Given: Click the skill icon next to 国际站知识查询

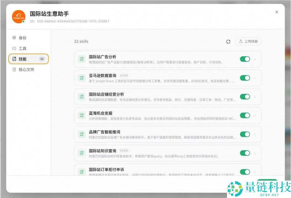Looking at the screenshot, I should tap(81, 153).
